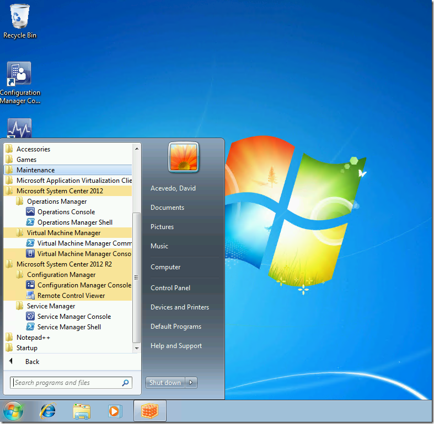Collapse Microsoft System Center 2012 folder
This screenshot has width=434, height=424.
[x=68, y=191]
